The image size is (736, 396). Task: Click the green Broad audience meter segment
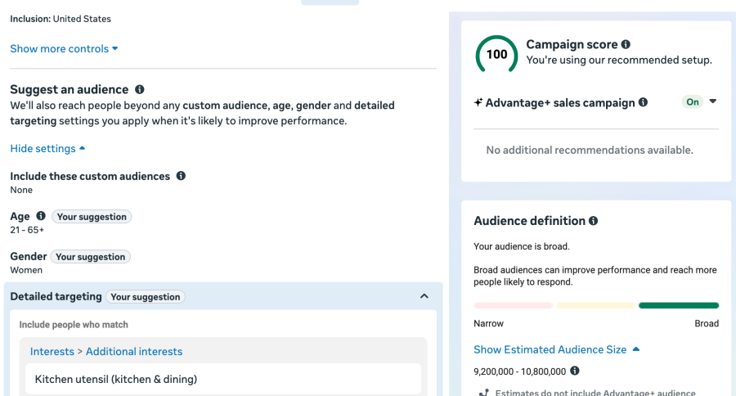point(678,305)
